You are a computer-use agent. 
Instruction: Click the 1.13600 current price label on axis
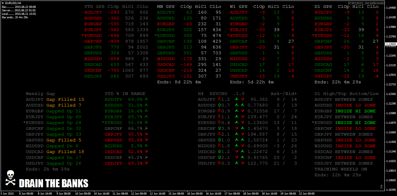point(391,44)
